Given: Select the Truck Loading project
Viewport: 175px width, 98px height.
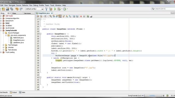Looking at the screenshot, I should [10, 52].
